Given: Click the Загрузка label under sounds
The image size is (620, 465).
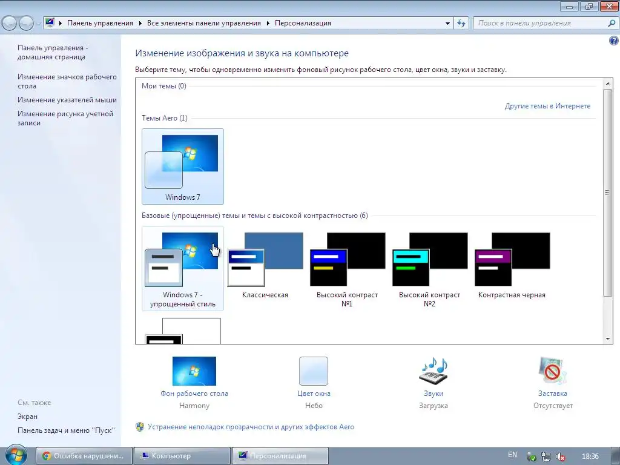Looking at the screenshot, I should 434,406.
